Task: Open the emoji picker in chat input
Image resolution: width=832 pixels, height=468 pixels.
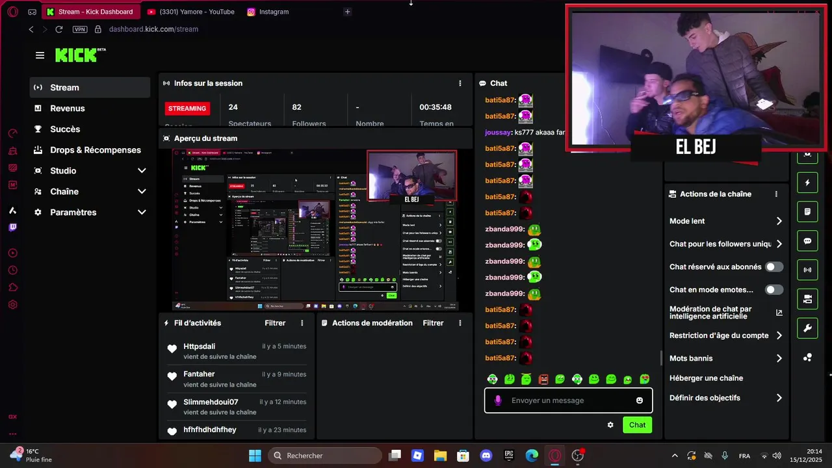Action: 640,400
